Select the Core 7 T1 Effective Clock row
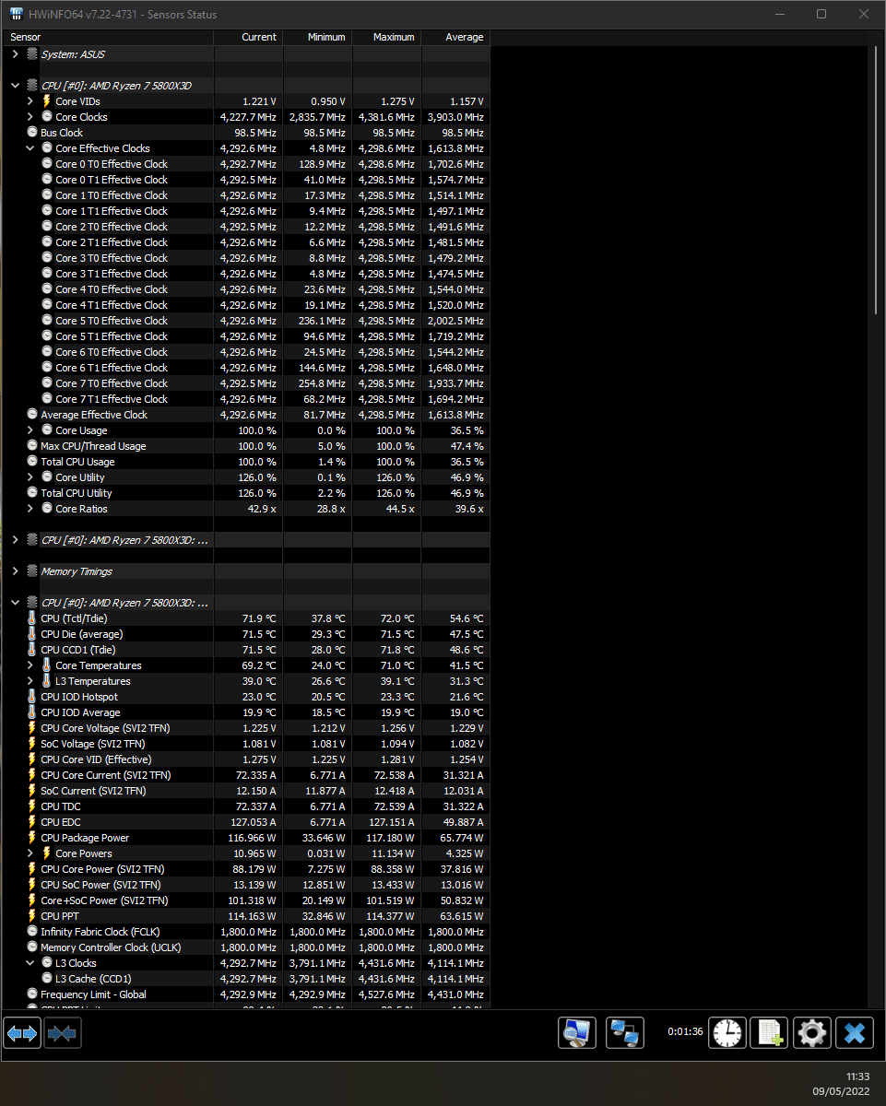886x1106 pixels. pyautogui.click(x=247, y=399)
